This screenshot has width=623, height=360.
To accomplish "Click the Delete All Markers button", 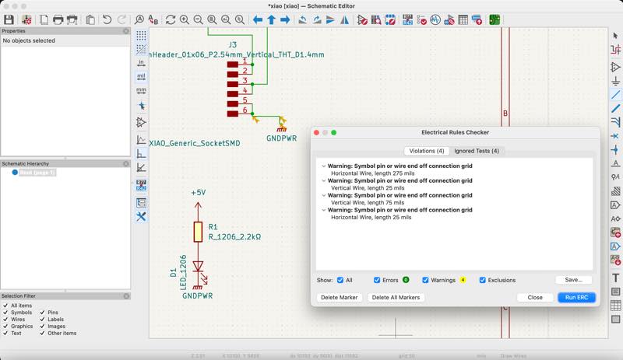I will [x=396, y=297].
